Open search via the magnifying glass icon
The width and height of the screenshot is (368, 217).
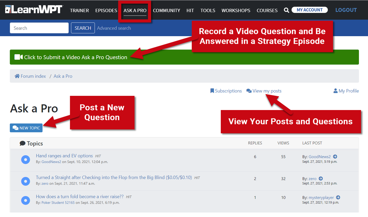point(286,10)
